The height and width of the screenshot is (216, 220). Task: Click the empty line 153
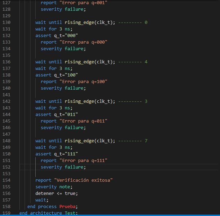104,174
